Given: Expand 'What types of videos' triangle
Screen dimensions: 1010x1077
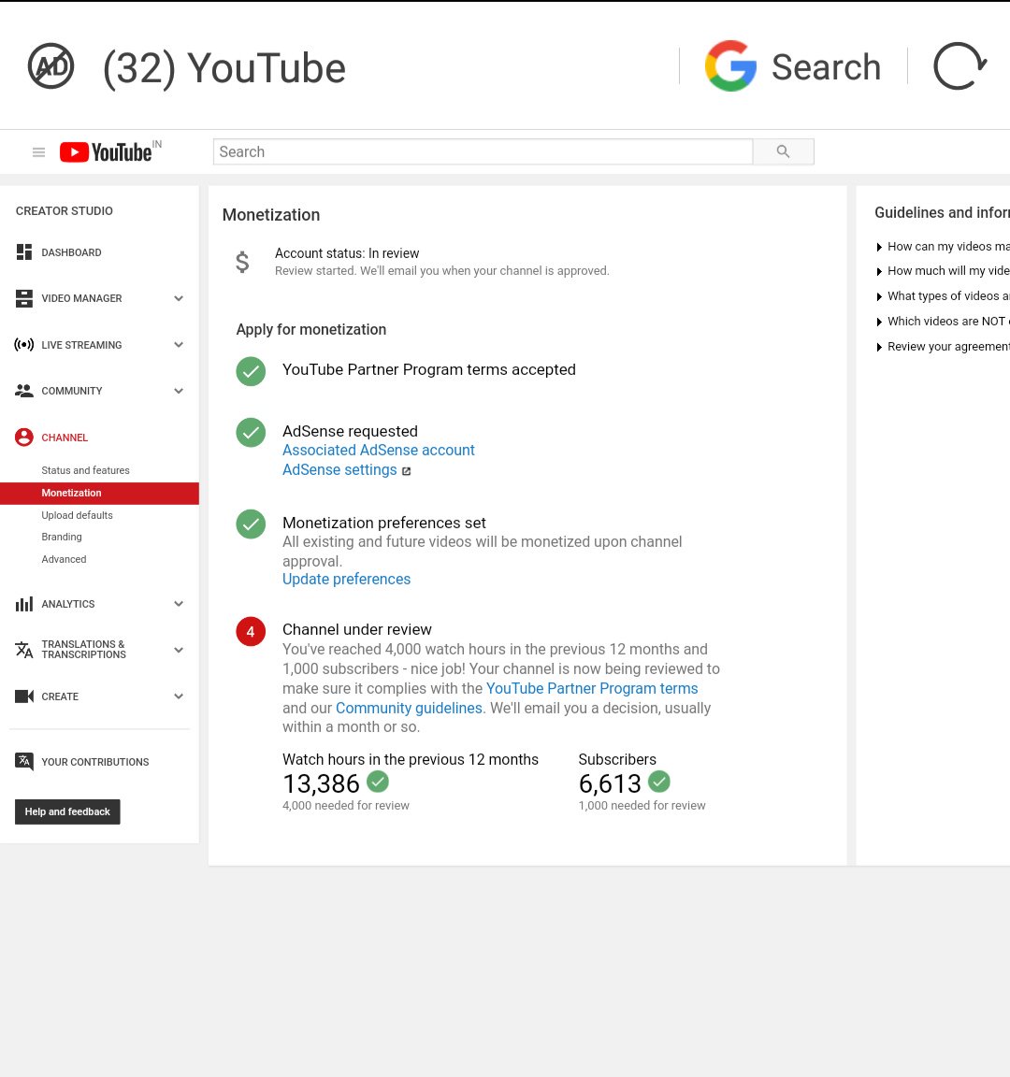Looking at the screenshot, I should (879, 296).
